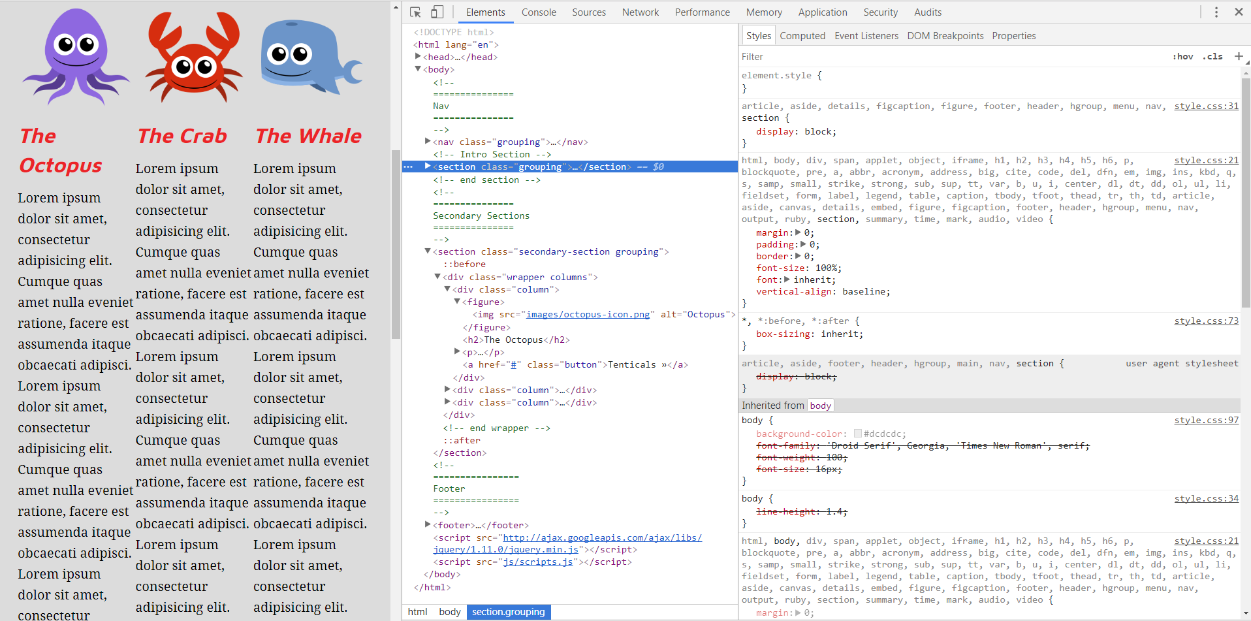Open the Computed styles tab
Viewport: 1251px width, 621px height.
point(802,36)
